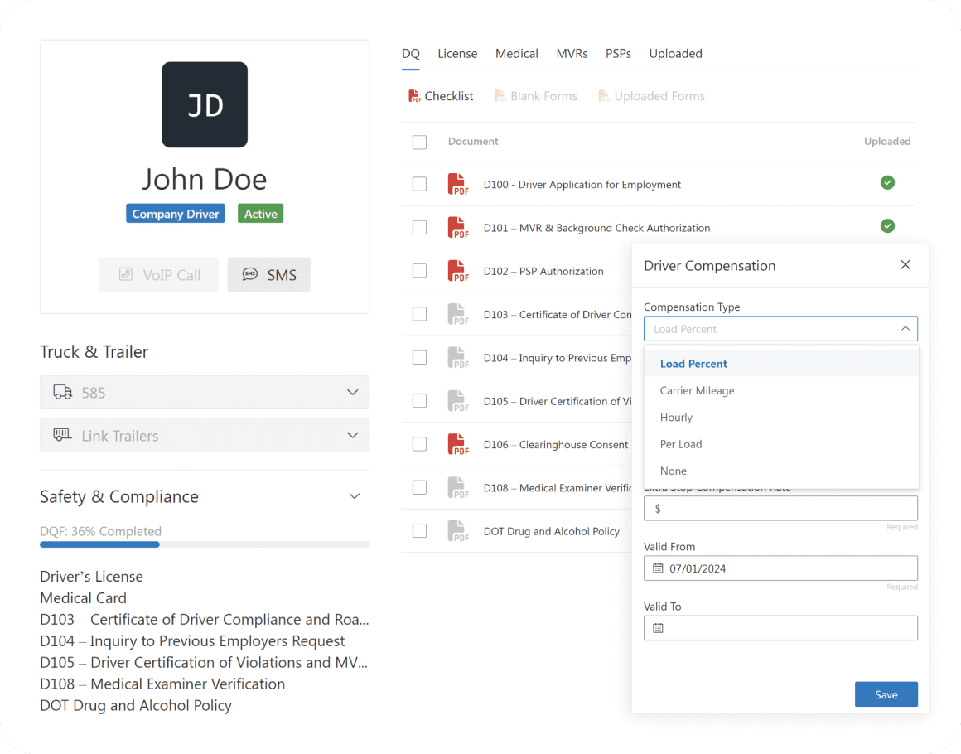Open the truck 585 dropdown
This screenshot has width=961, height=754.
pos(205,392)
